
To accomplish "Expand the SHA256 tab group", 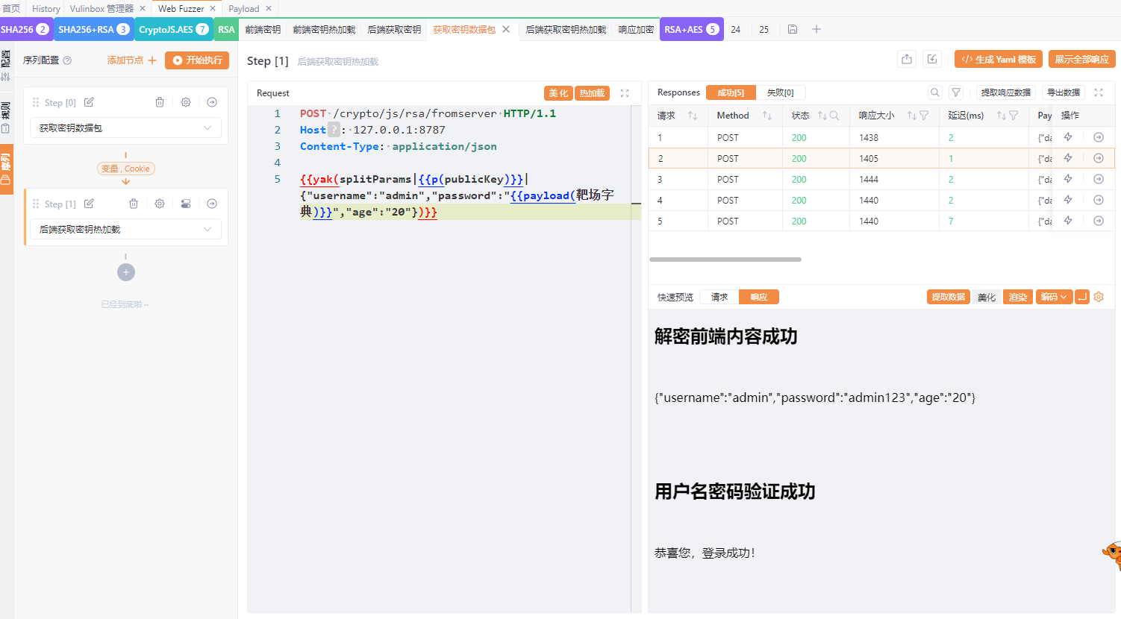I will [x=25, y=29].
